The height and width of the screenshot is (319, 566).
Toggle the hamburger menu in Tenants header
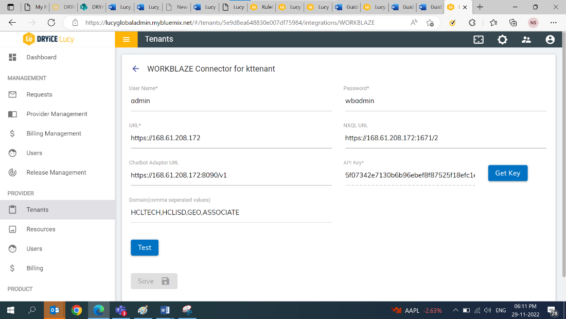pos(126,39)
